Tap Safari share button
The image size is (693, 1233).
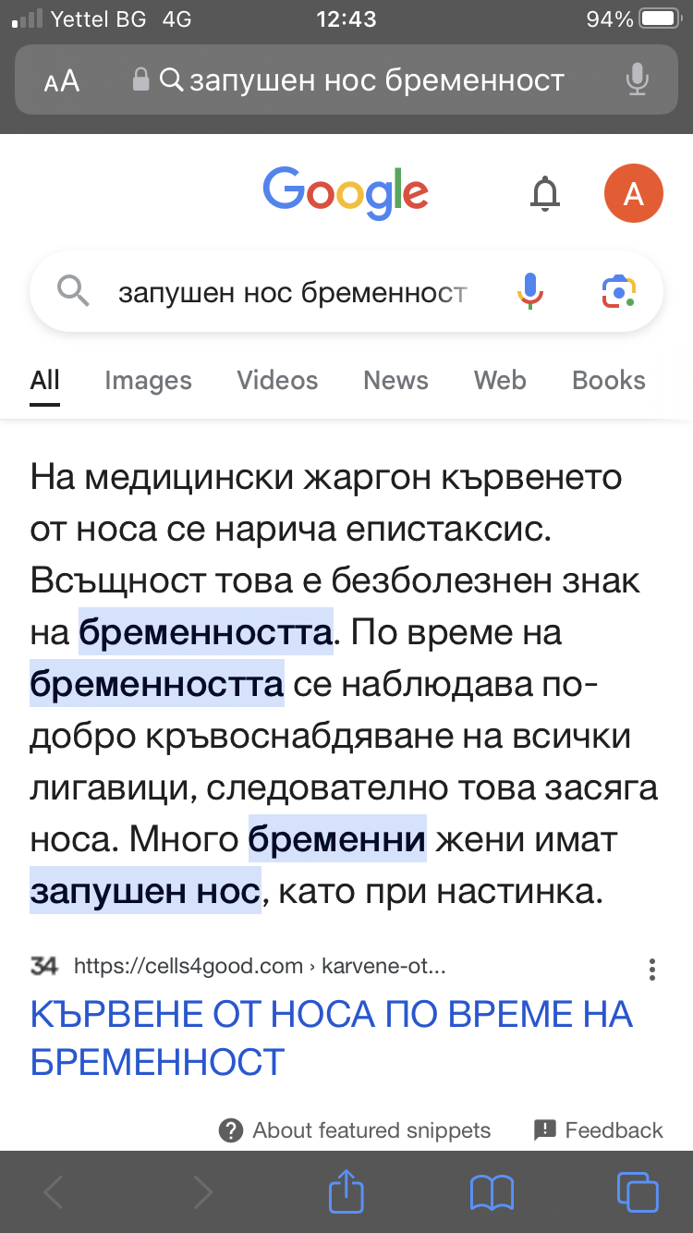point(346,1191)
